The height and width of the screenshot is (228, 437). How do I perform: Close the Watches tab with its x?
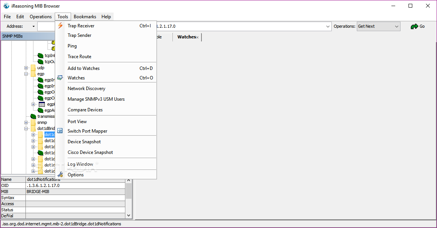(197, 37)
